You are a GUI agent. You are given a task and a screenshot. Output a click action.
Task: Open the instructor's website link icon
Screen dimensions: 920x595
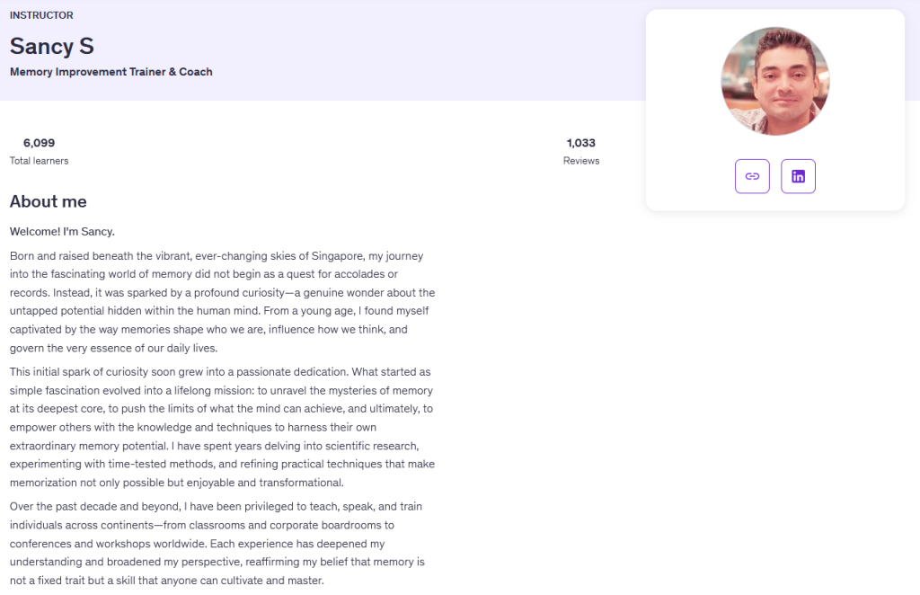[752, 176]
